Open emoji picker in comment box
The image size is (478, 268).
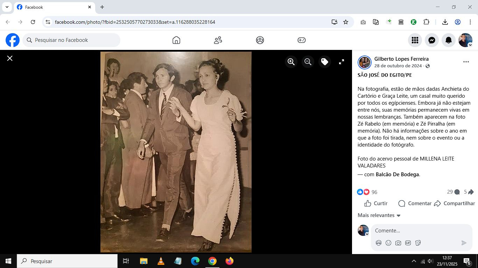point(388,243)
